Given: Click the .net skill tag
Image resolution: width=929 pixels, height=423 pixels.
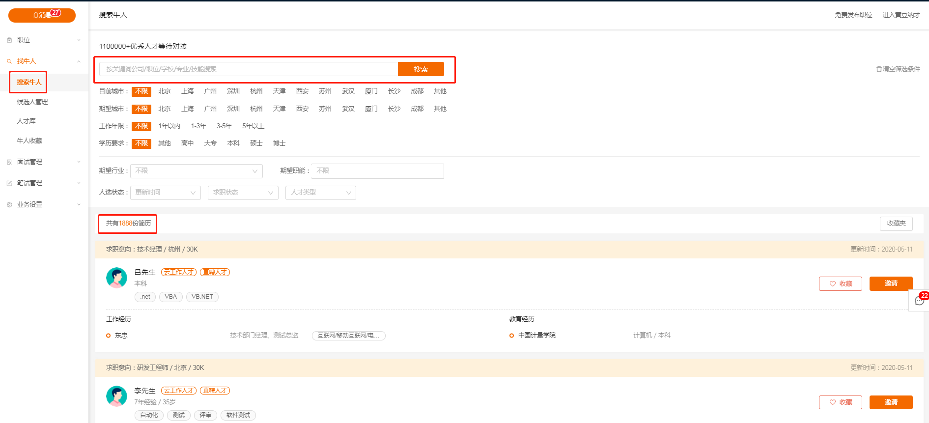Looking at the screenshot, I should tap(145, 297).
